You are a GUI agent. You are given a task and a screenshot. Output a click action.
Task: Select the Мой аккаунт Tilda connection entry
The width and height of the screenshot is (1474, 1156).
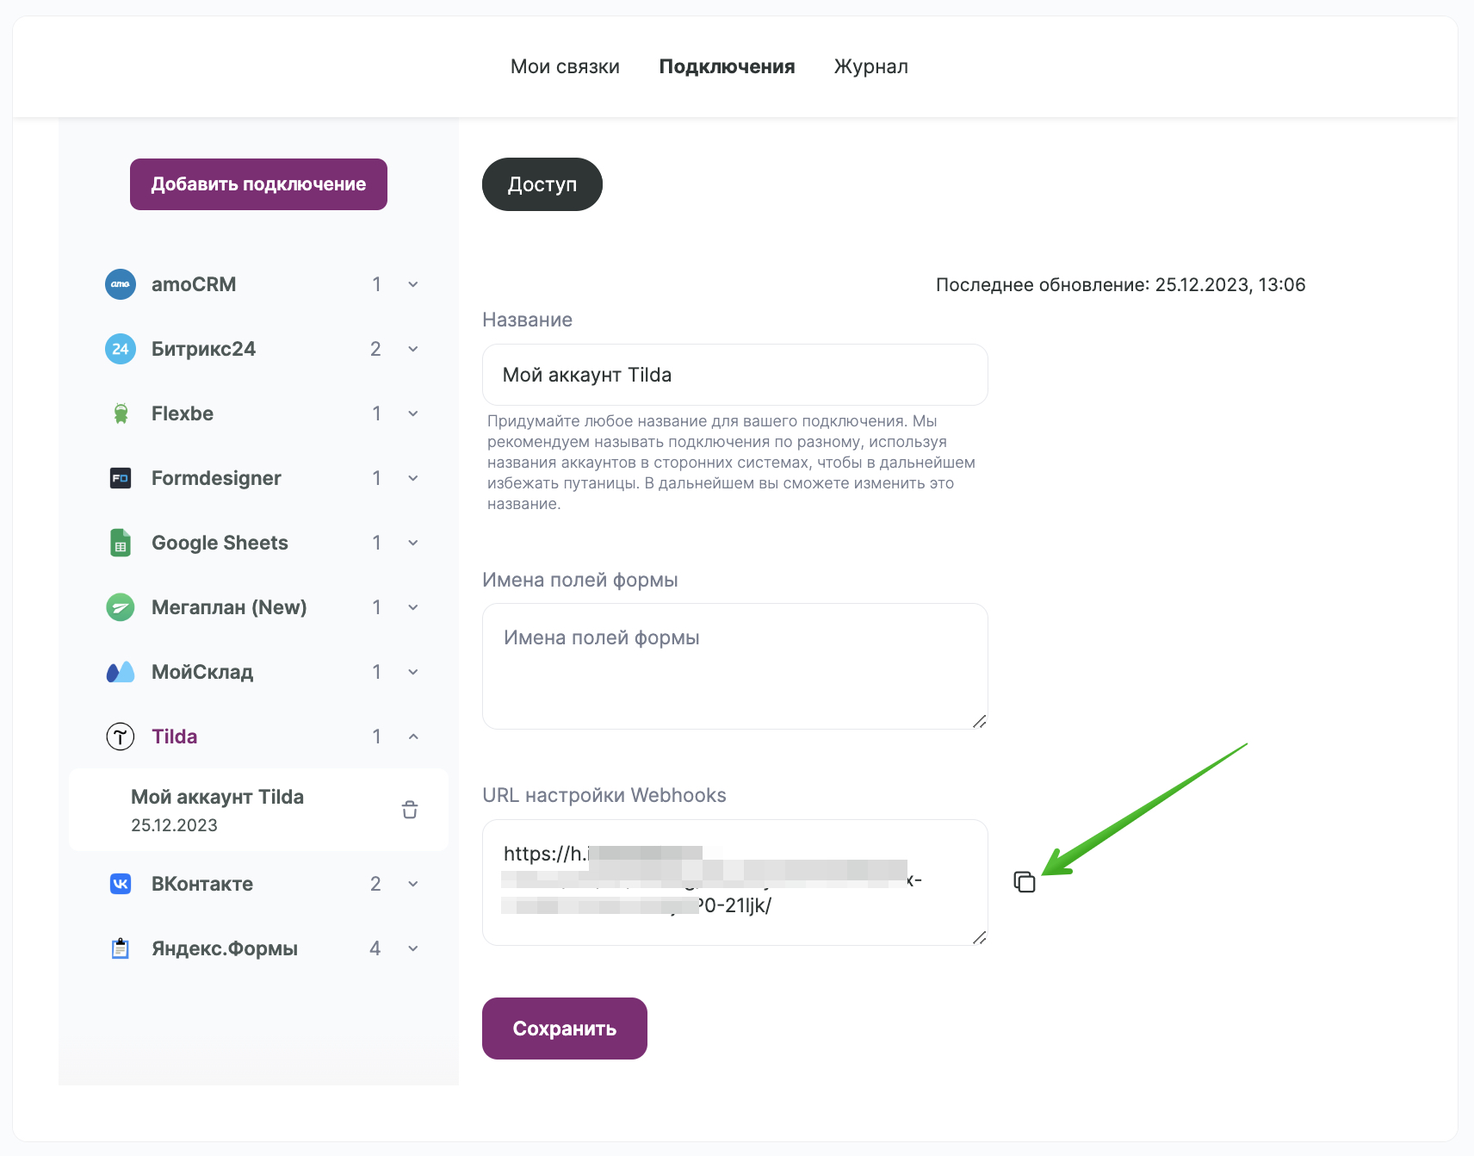[258, 810]
